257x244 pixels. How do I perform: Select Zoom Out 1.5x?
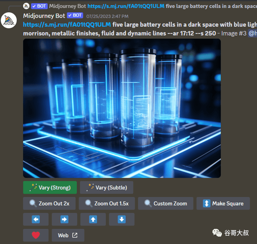pyautogui.click(x=107, y=204)
